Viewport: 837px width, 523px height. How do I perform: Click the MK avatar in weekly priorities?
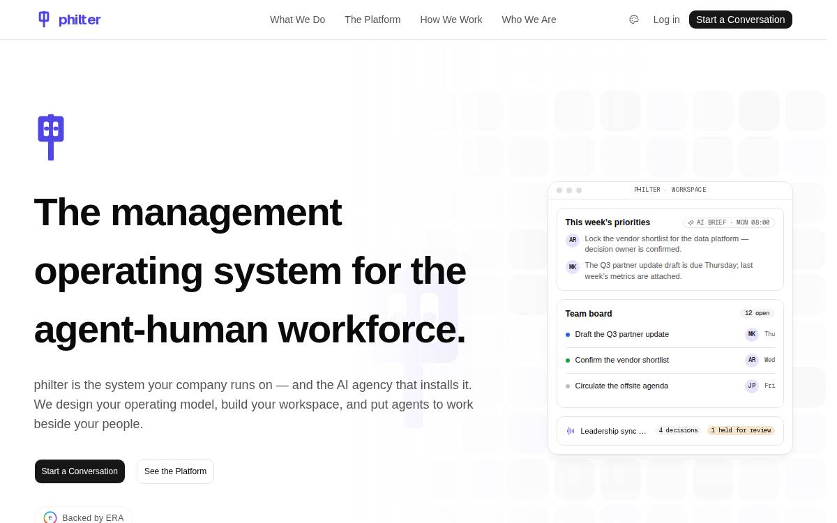point(573,267)
